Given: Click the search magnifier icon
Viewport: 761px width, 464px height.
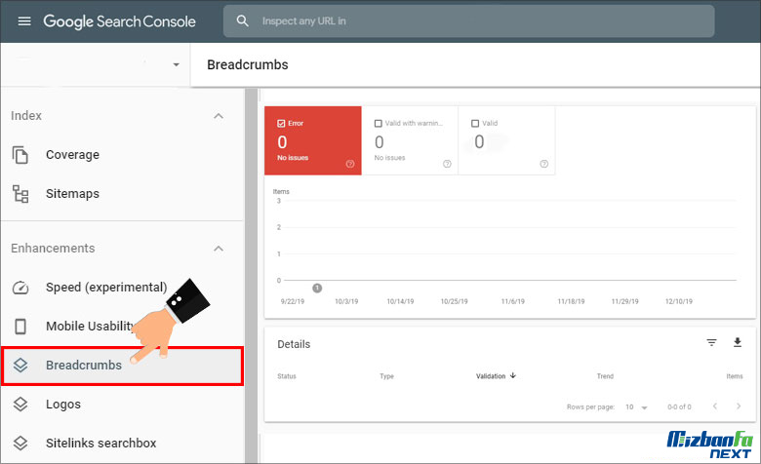Looking at the screenshot, I should click(242, 21).
